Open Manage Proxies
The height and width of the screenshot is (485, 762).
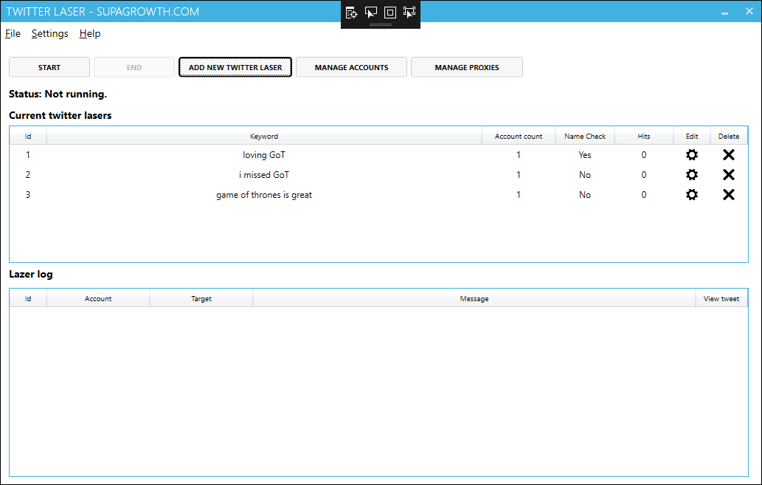pyautogui.click(x=467, y=67)
